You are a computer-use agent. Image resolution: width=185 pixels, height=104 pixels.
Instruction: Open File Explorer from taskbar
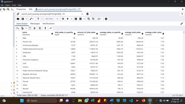[x=80, y=101]
